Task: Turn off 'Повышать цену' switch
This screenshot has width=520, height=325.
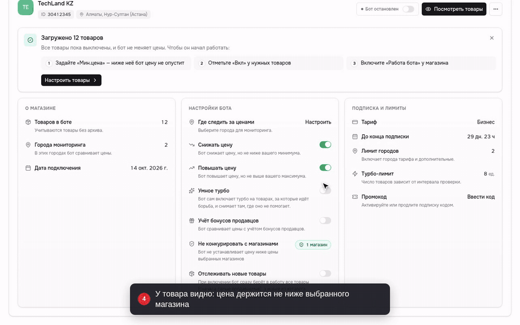Action: tap(326, 168)
